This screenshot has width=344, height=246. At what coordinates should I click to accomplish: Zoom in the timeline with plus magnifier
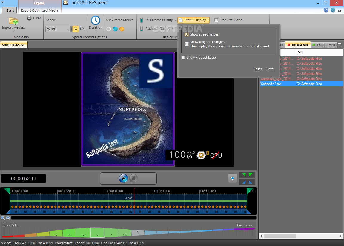point(3,218)
